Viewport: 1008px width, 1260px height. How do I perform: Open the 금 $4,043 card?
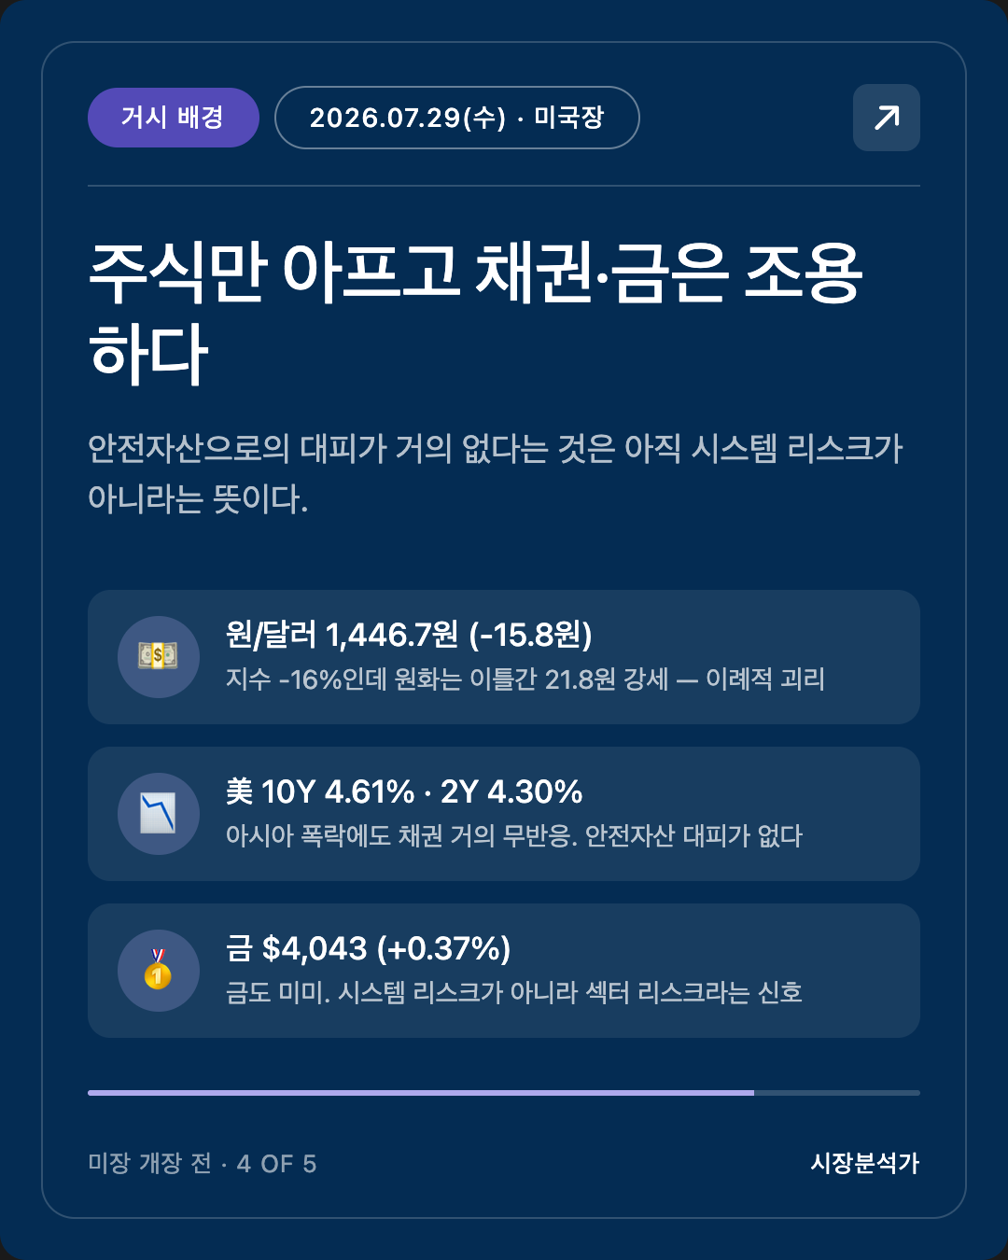(x=504, y=971)
